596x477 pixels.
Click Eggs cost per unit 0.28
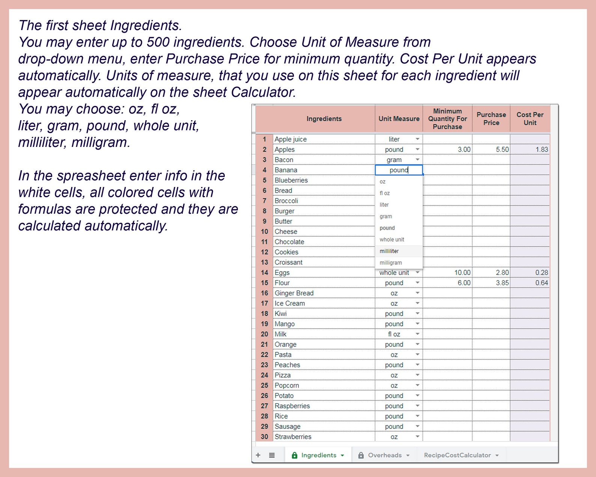pos(530,272)
